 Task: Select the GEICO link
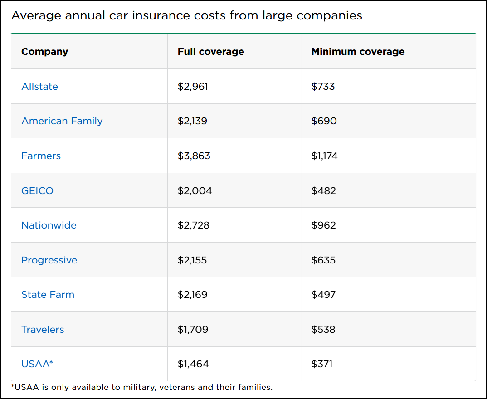[37, 191]
